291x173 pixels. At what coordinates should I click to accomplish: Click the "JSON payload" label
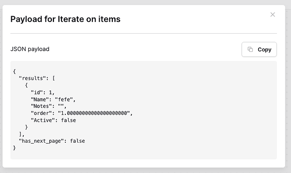pyautogui.click(x=30, y=49)
